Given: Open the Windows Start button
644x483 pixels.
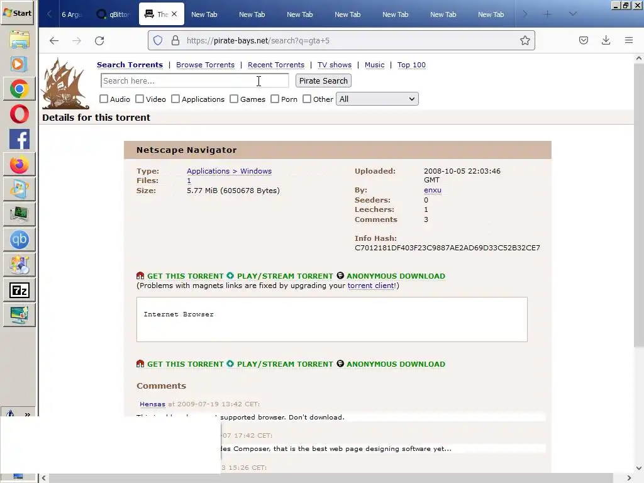Looking at the screenshot, I should (17, 13).
